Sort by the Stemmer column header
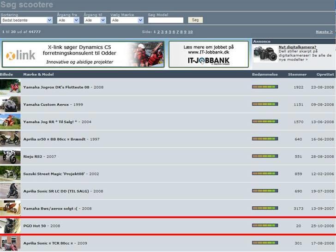The height and width of the screenshot is (252, 336). pyautogui.click(x=297, y=74)
